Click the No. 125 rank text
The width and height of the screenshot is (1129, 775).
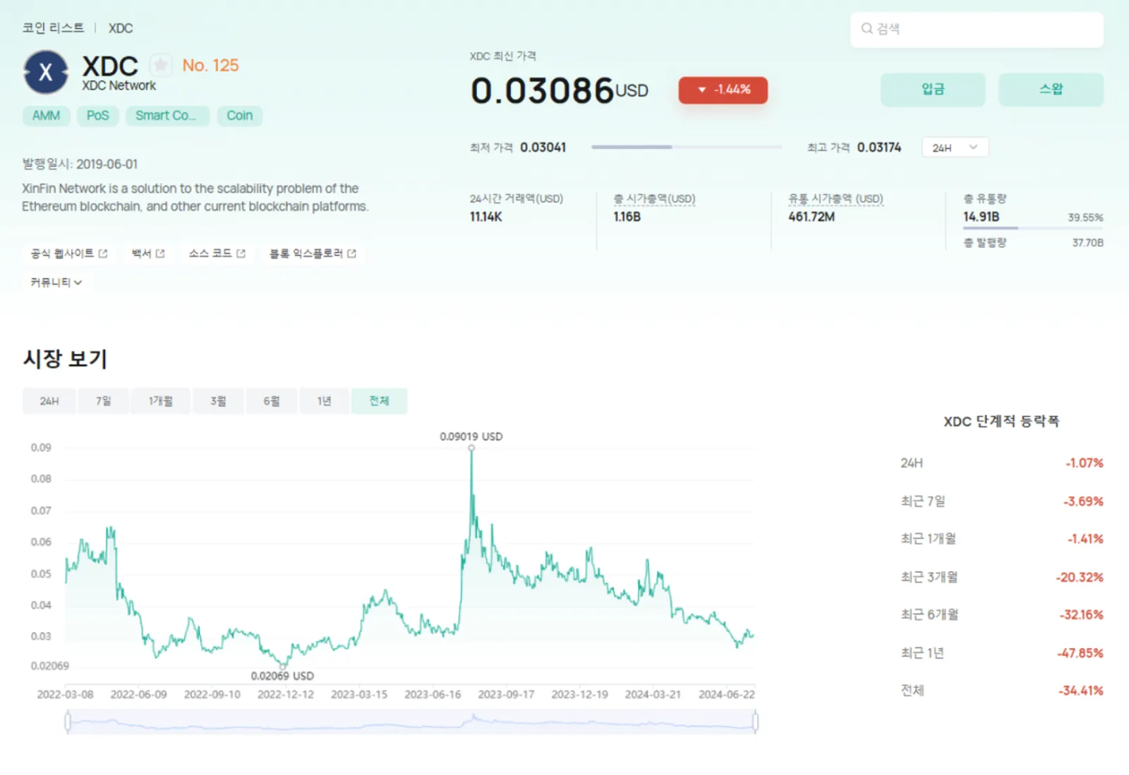[x=210, y=66]
